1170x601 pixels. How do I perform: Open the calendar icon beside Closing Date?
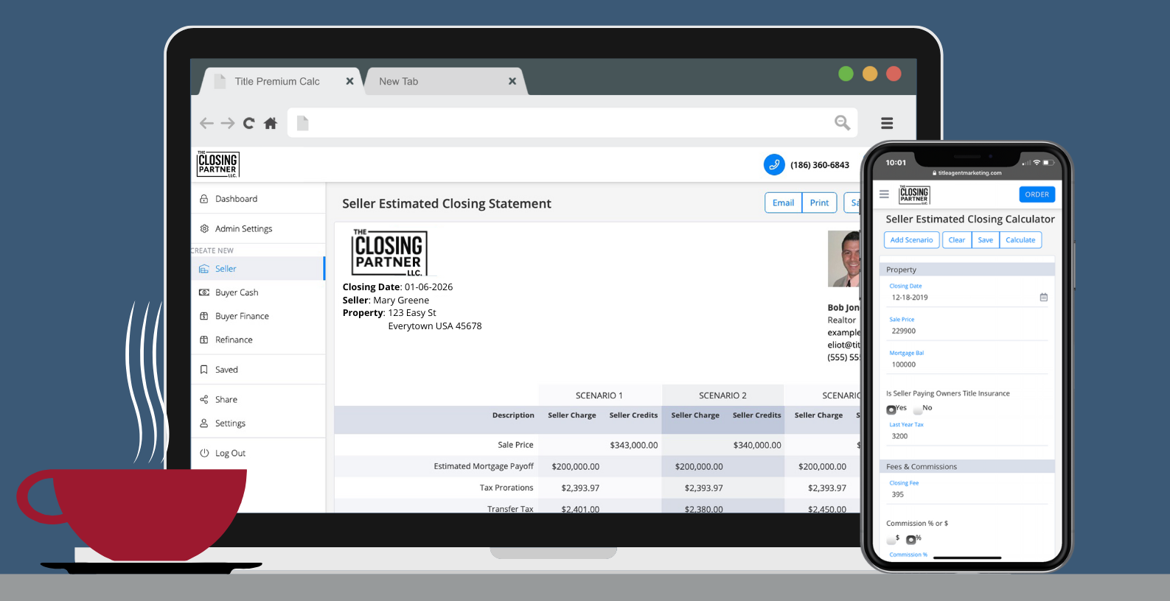point(1043,298)
